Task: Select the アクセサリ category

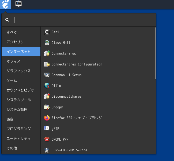Action: coord(21,42)
